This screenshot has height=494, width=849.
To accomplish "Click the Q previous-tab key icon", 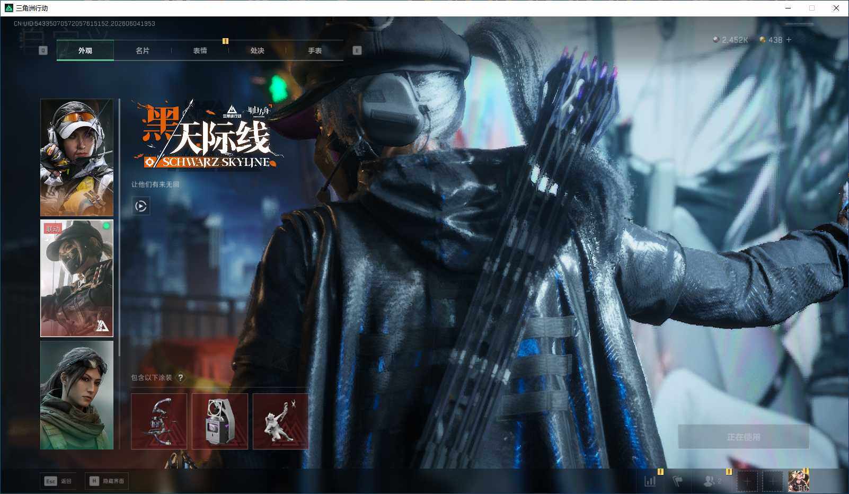I will click(x=43, y=50).
